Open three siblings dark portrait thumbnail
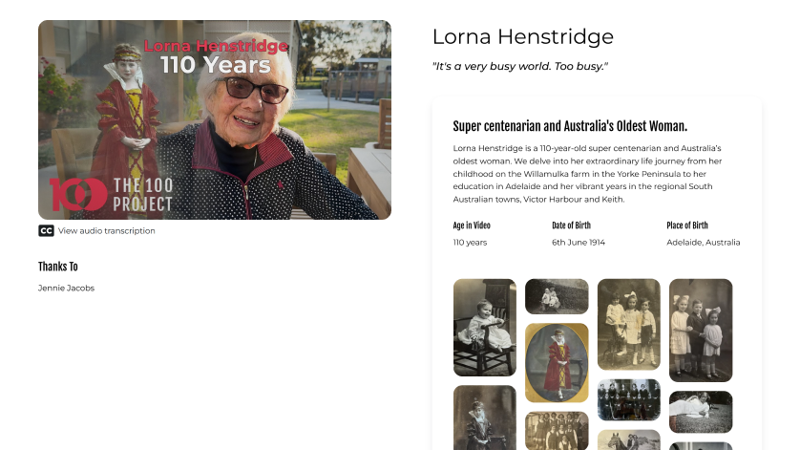This screenshot has height=450, width=800. tap(701, 331)
